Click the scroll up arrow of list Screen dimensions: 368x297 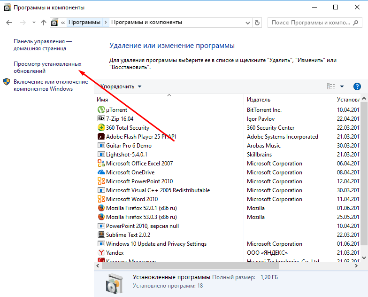tap(364, 99)
